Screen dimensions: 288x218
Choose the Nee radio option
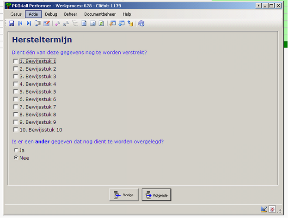point(16,158)
